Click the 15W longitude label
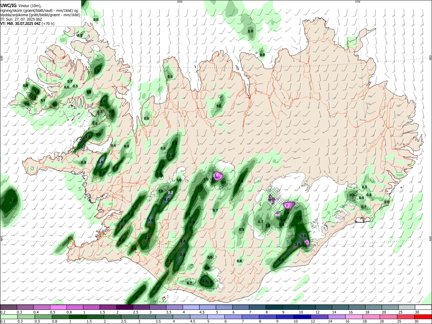This screenshot has width=432, height=324. [x=357, y=2]
